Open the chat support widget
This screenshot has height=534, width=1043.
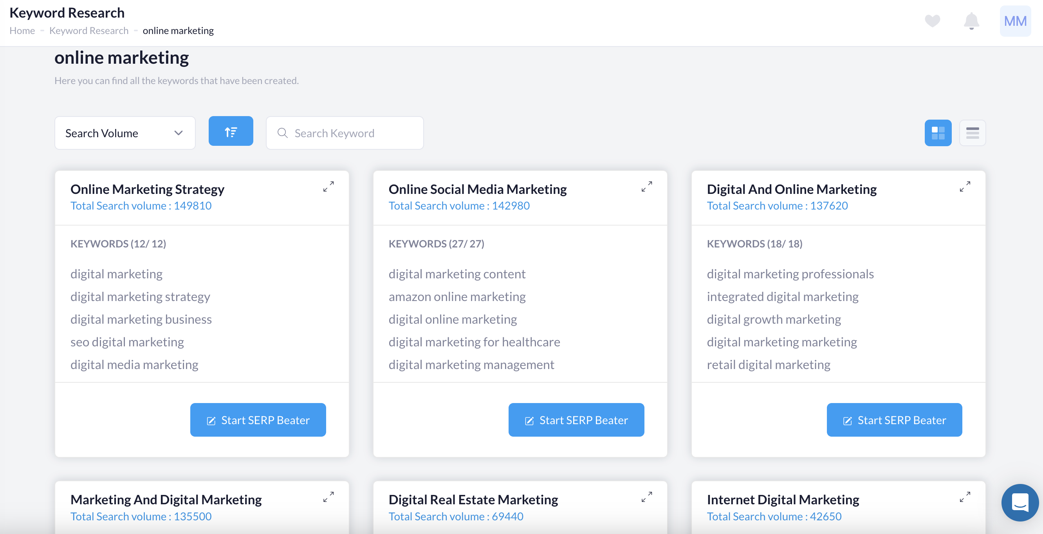point(1020,502)
